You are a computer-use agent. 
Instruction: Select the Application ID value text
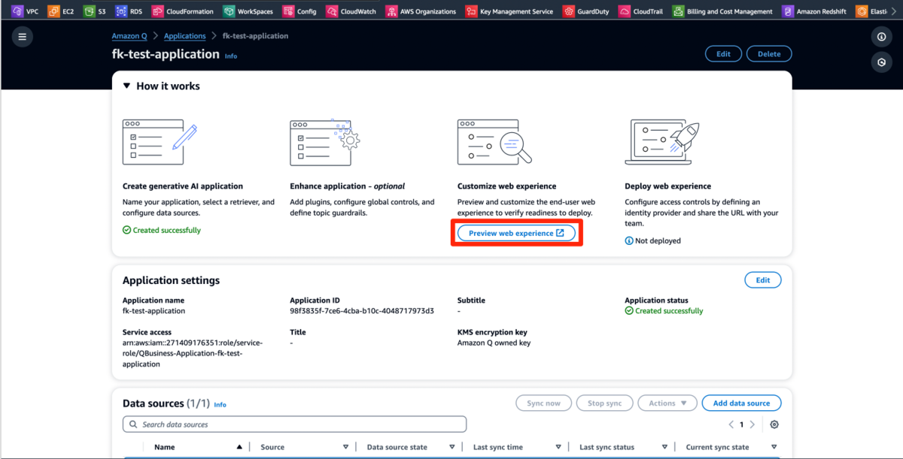tap(362, 311)
